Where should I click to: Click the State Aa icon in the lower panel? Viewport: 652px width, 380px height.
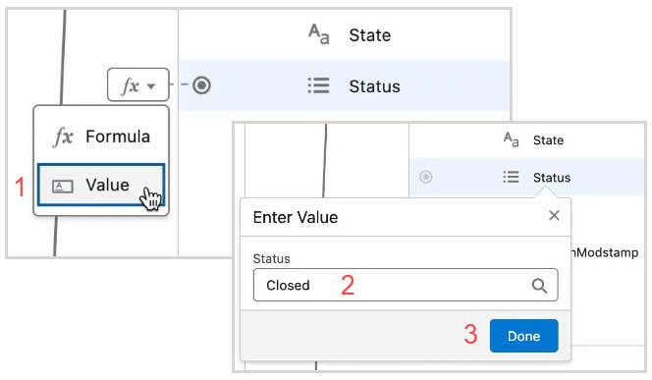click(x=511, y=139)
